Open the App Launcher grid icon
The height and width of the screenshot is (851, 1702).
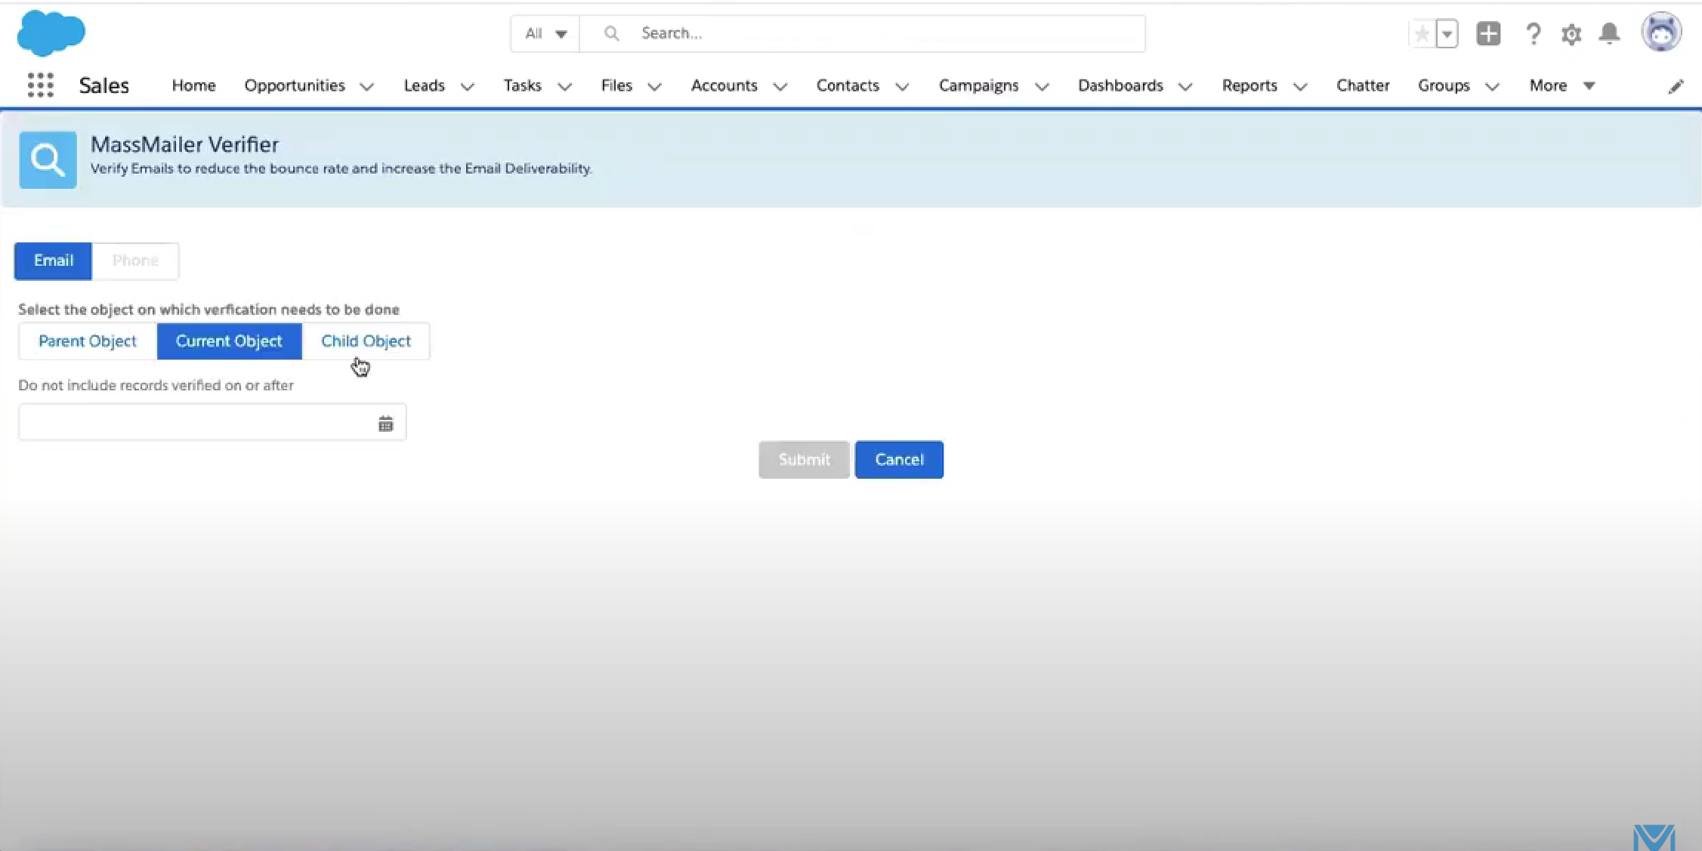41,85
